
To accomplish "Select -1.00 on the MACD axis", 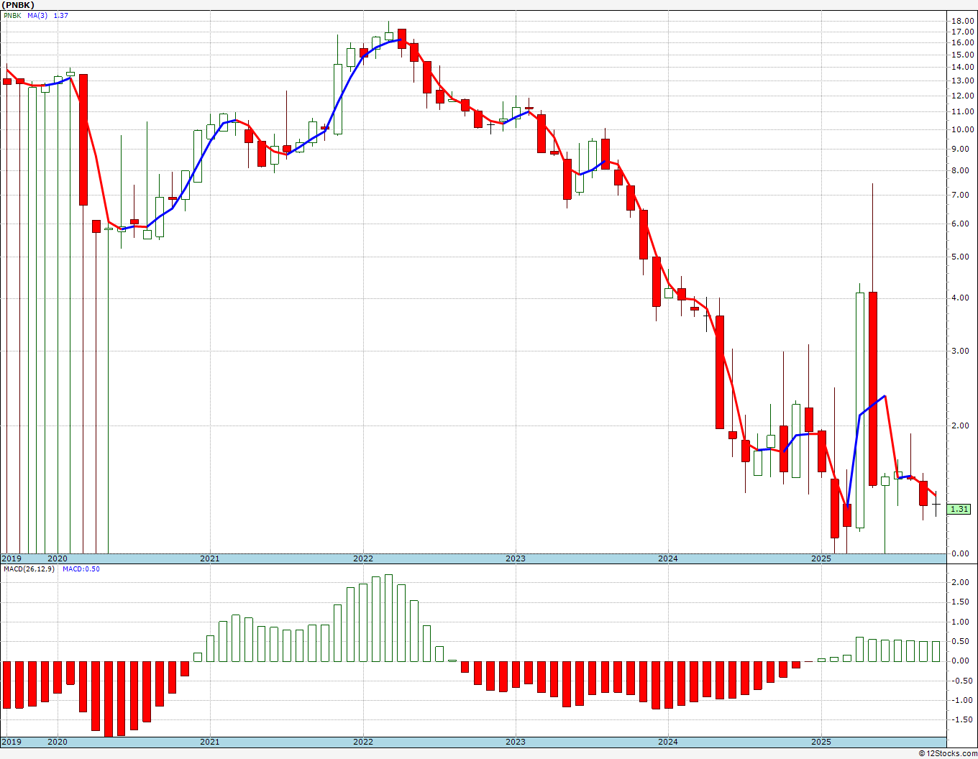I will pyautogui.click(x=961, y=700).
